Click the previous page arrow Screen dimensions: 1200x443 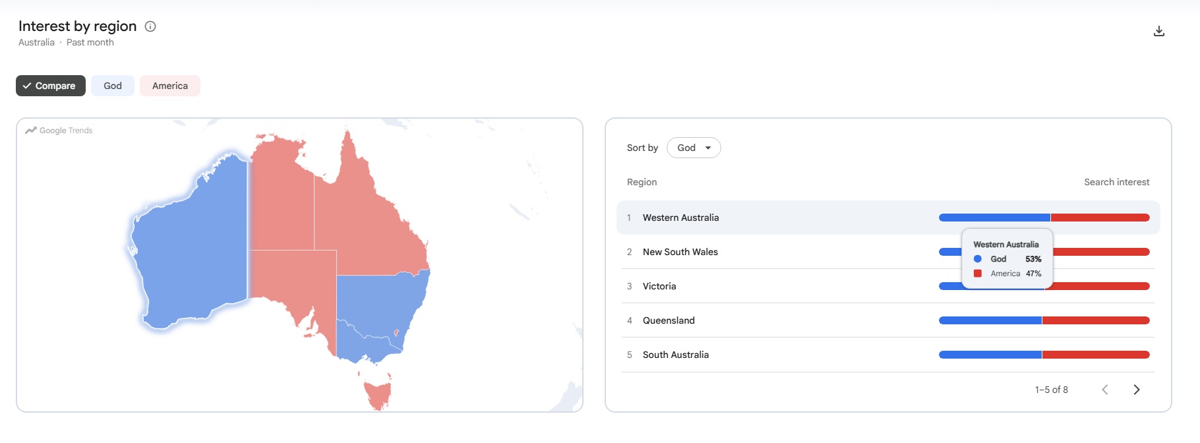tap(1105, 390)
